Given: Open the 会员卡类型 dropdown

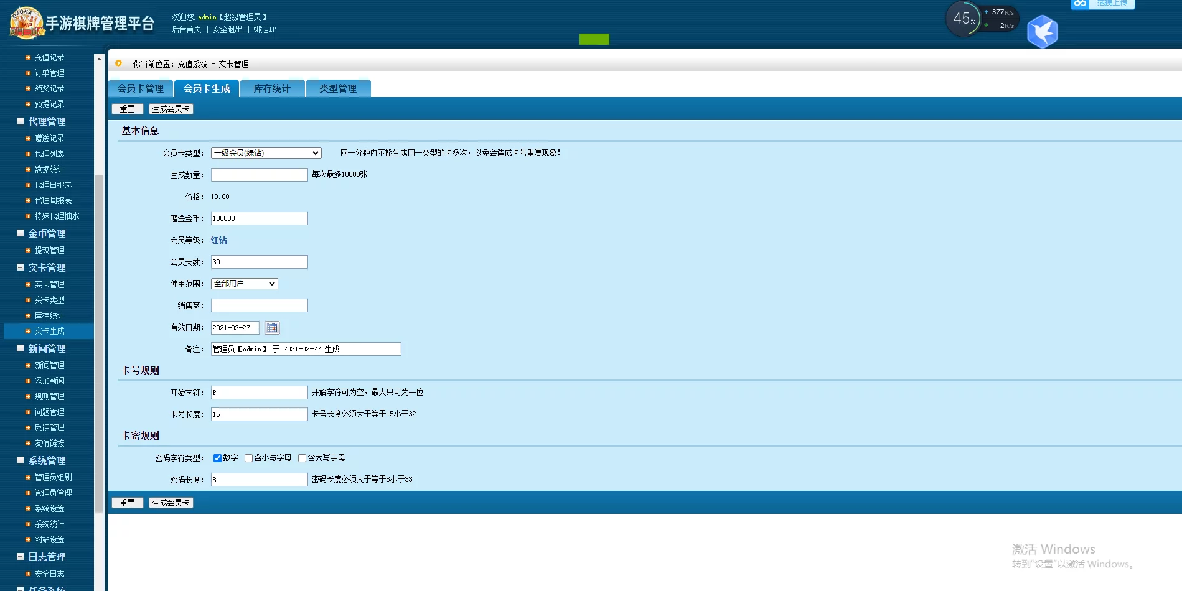Looking at the screenshot, I should [266, 153].
